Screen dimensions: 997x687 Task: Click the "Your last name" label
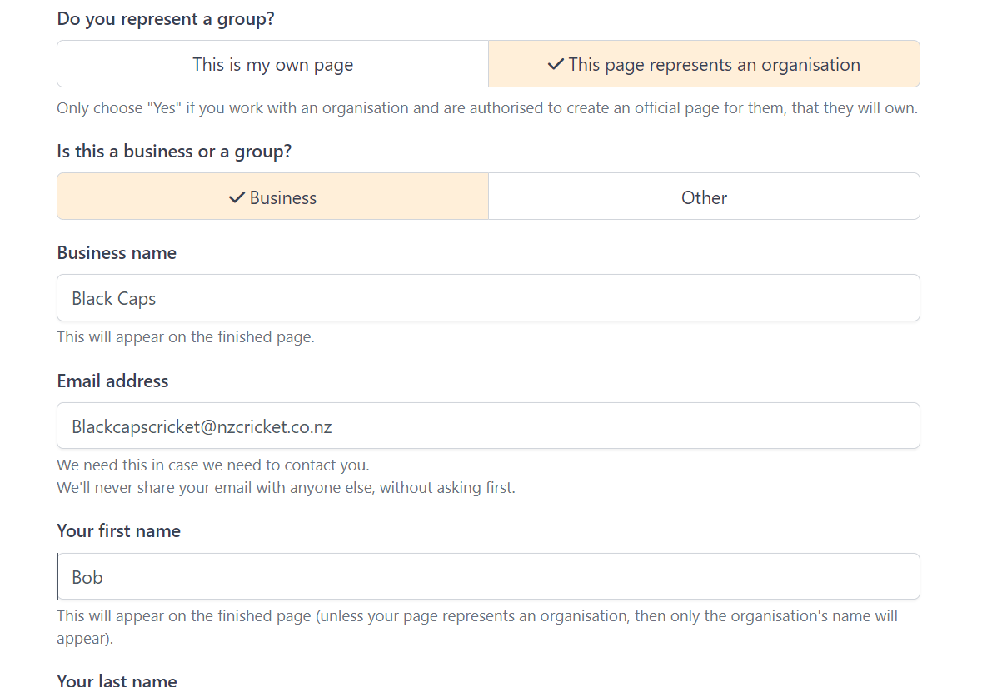[x=117, y=680]
